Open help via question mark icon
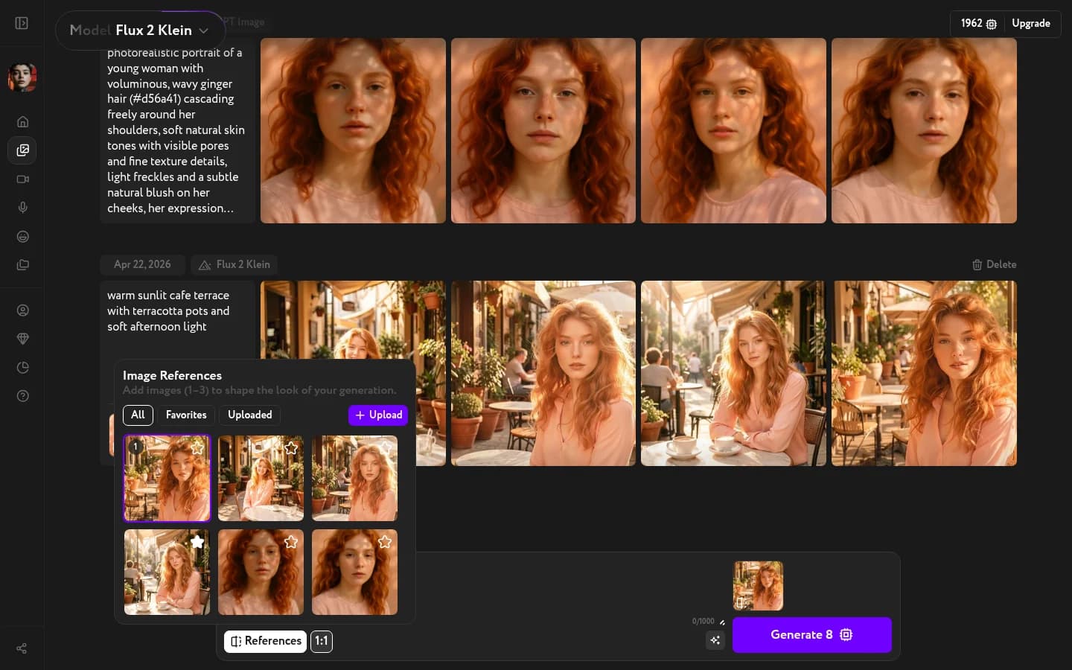This screenshot has width=1072, height=670. coord(22,396)
